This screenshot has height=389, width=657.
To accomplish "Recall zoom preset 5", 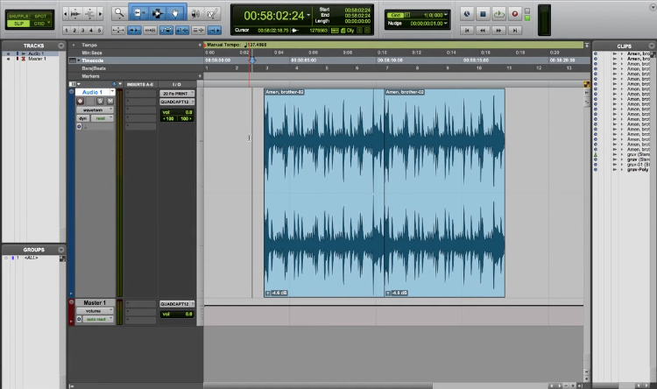I will pos(99,30).
